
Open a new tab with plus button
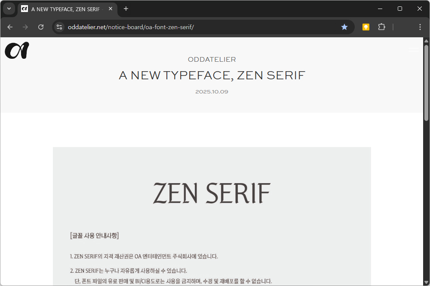tap(126, 9)
